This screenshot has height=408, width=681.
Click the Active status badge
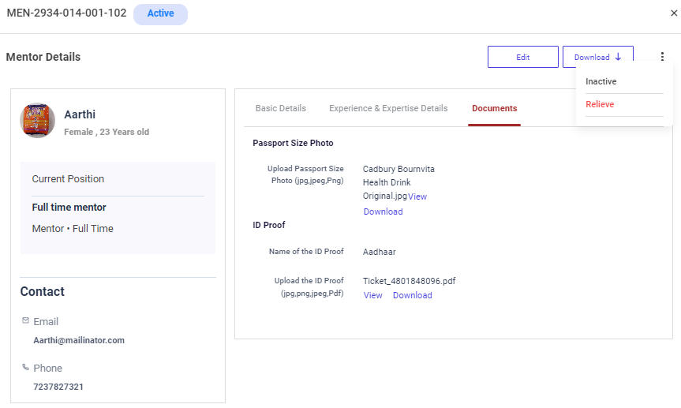click(160, 14)
